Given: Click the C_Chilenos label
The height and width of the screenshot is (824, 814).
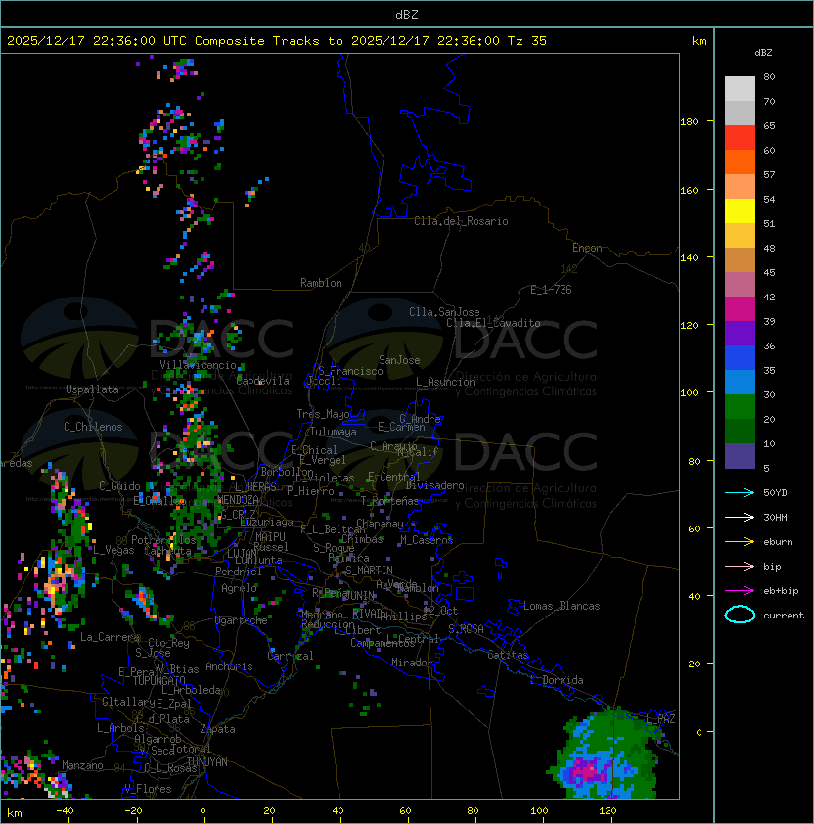Looking at the screenshot, I should 93,427.
